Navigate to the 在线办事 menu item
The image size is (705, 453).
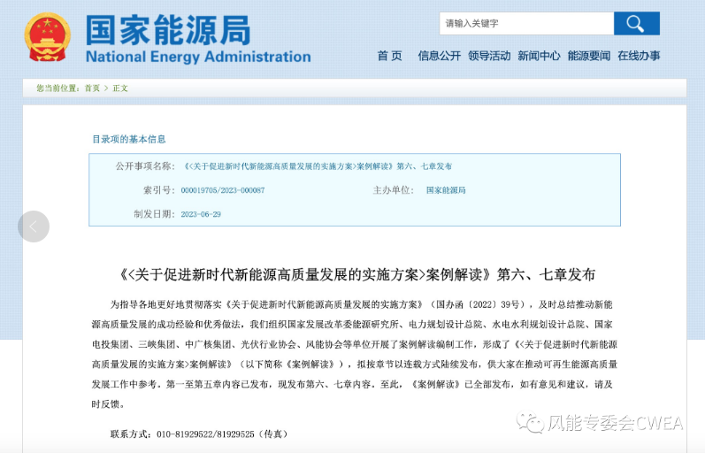point(639,56)
